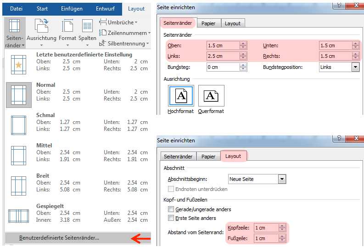364x247 pixels.
Task: Click the Ausrichtung orientation icon
Action: pos(41,29)
